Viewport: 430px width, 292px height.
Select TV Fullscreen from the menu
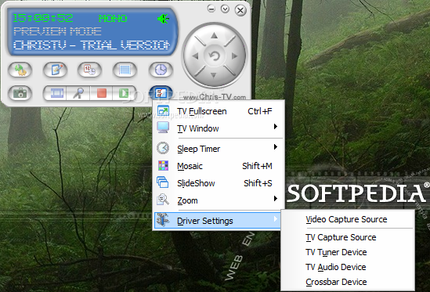pyautogui.click(x=219, y=111)
